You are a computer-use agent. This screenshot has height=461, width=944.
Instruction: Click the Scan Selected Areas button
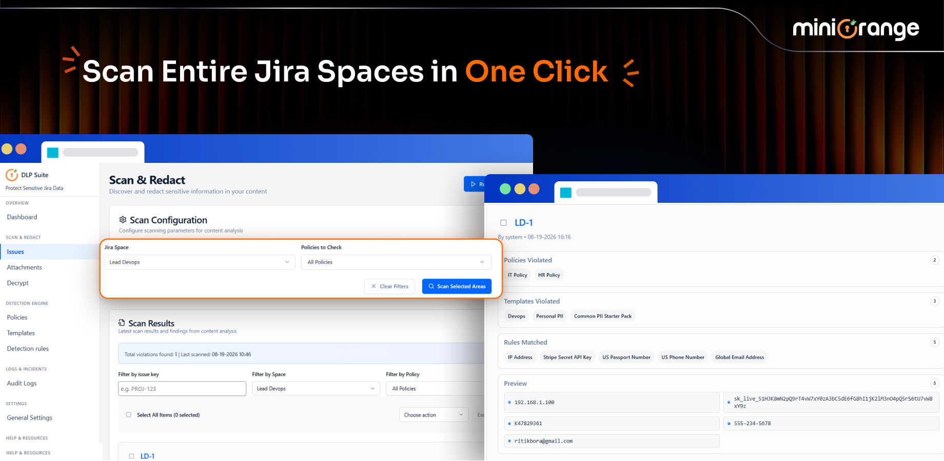click(x=457, y=286)
